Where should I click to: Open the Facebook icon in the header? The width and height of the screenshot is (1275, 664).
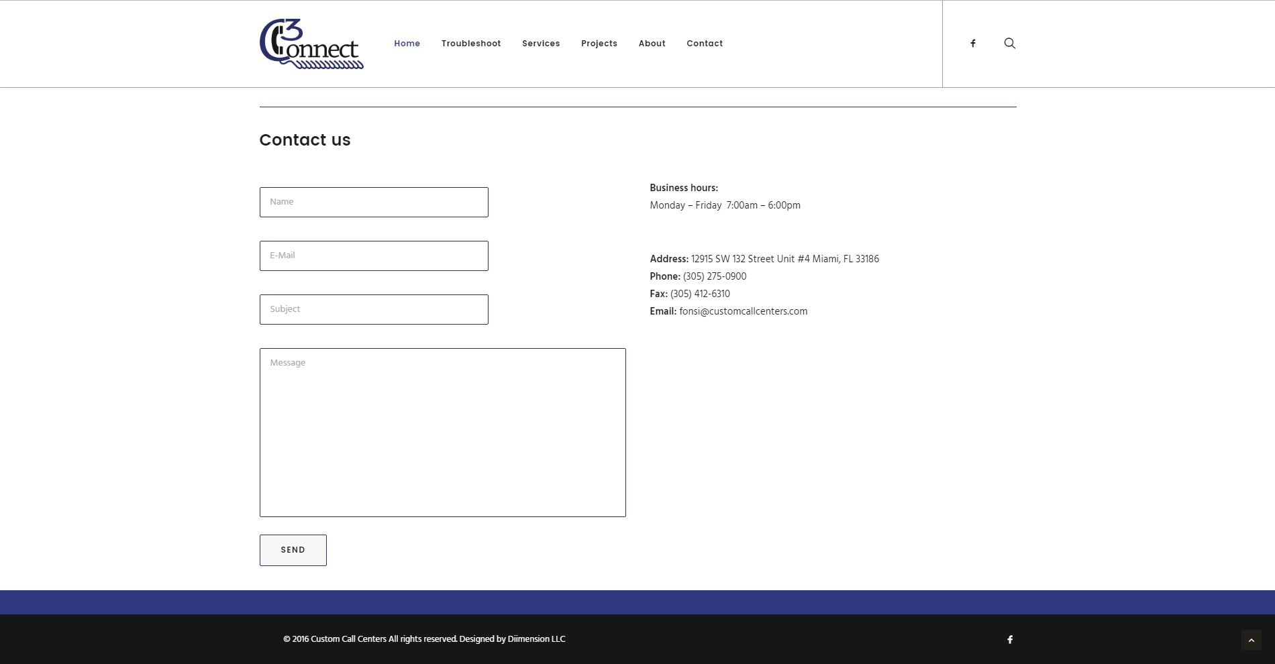click(972, 44)
